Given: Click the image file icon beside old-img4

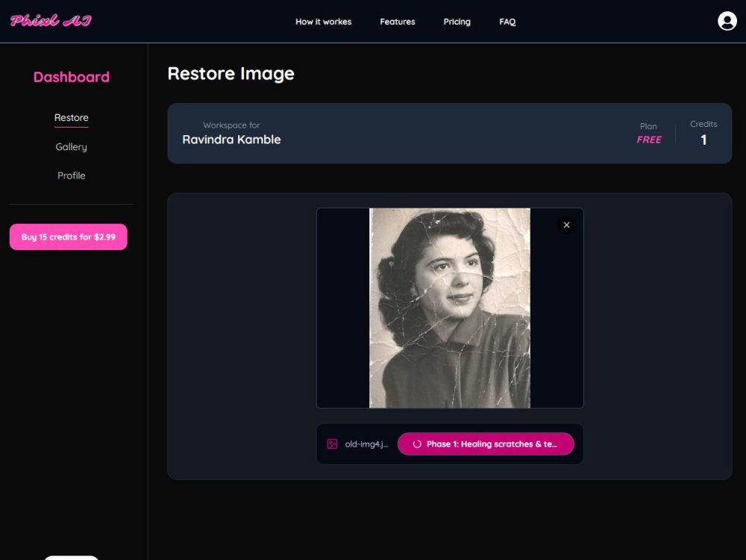Looking at the screenshot, I should (332, 444).
